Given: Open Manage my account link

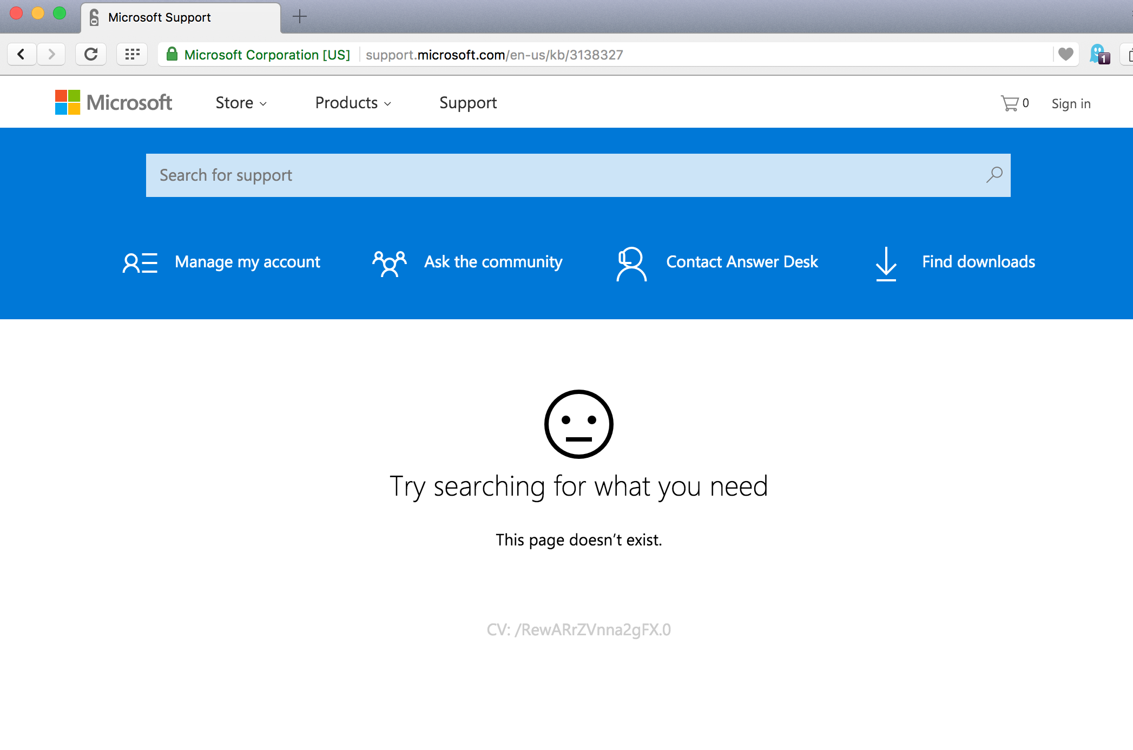Looking at the screenshot, I should point(247,262).
